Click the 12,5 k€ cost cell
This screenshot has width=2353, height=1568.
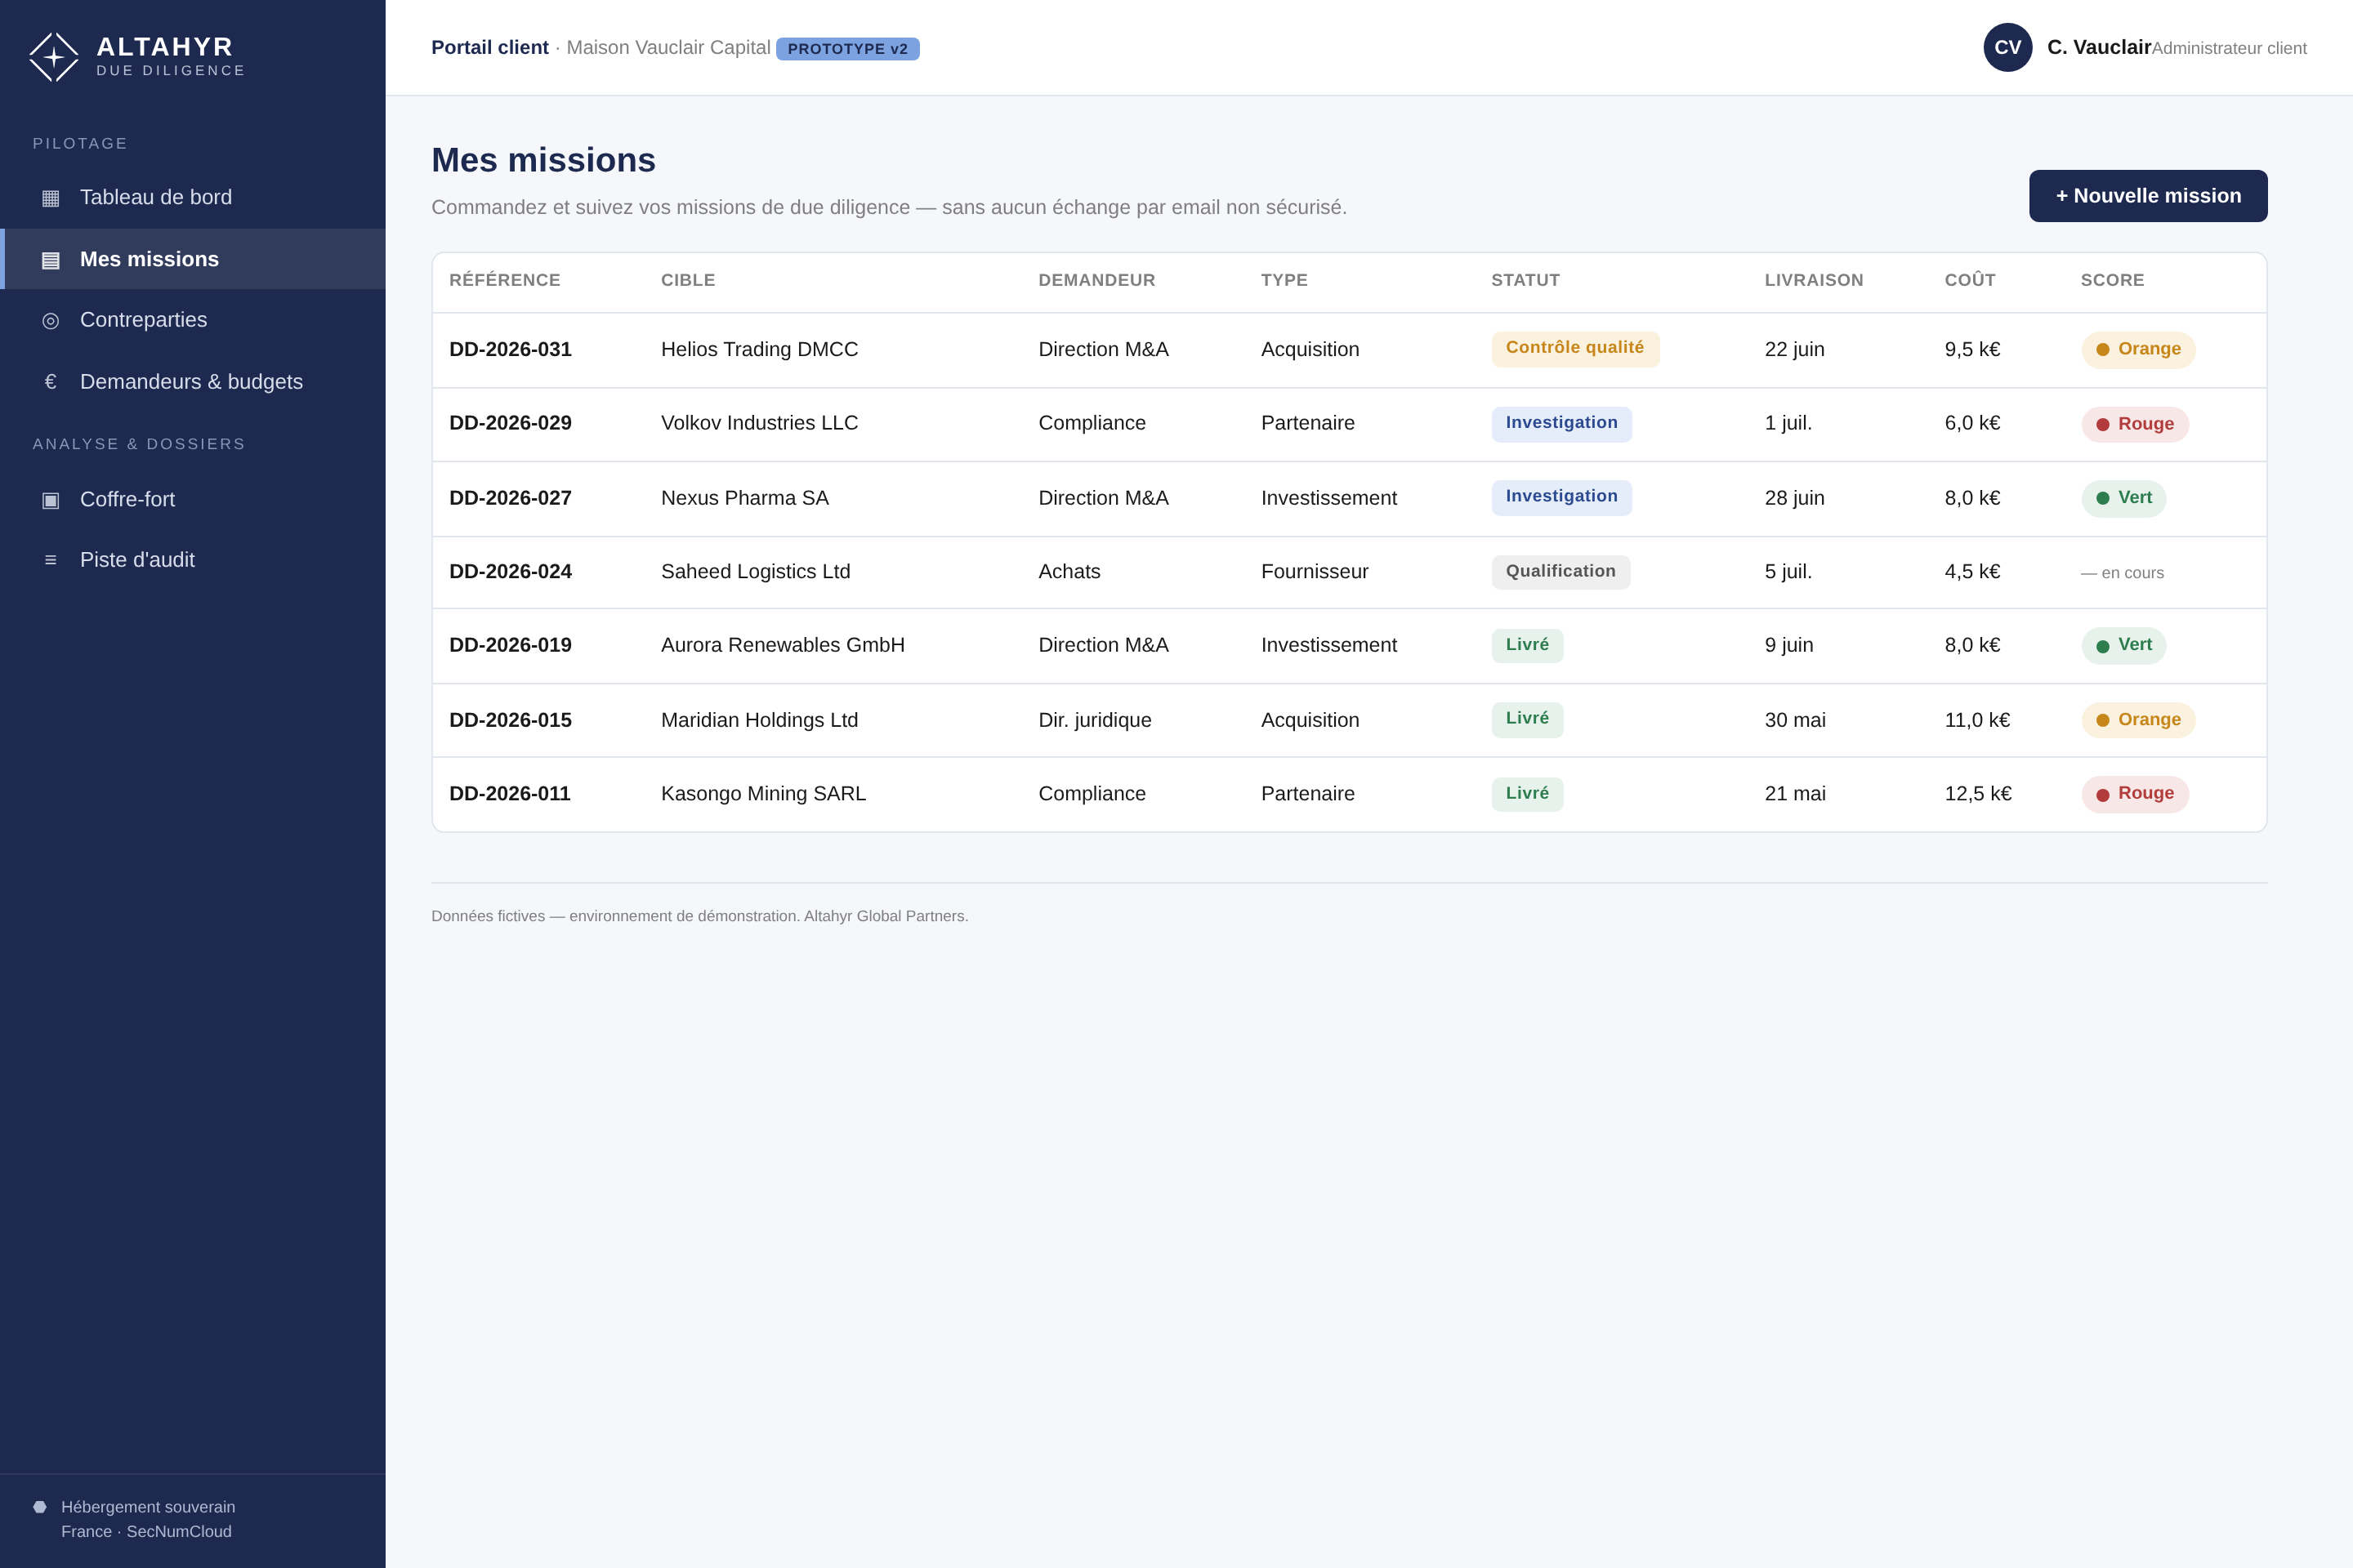point(1978,793)
